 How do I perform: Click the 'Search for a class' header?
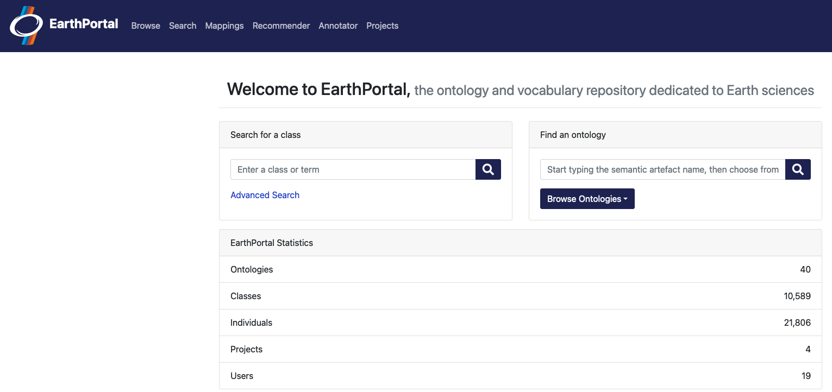(x=366, y=135)
